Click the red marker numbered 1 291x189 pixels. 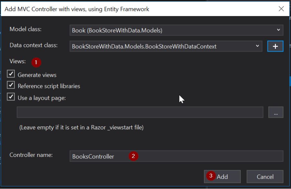36,62
